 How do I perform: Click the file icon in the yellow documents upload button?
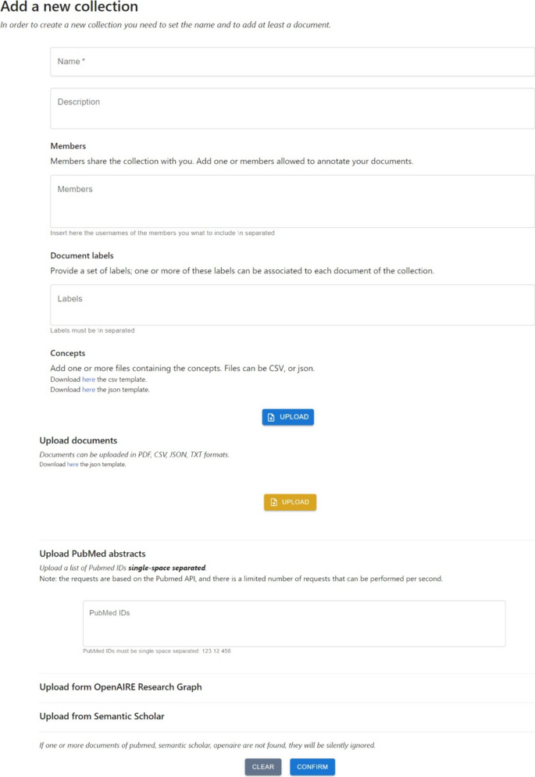point(273,502)
